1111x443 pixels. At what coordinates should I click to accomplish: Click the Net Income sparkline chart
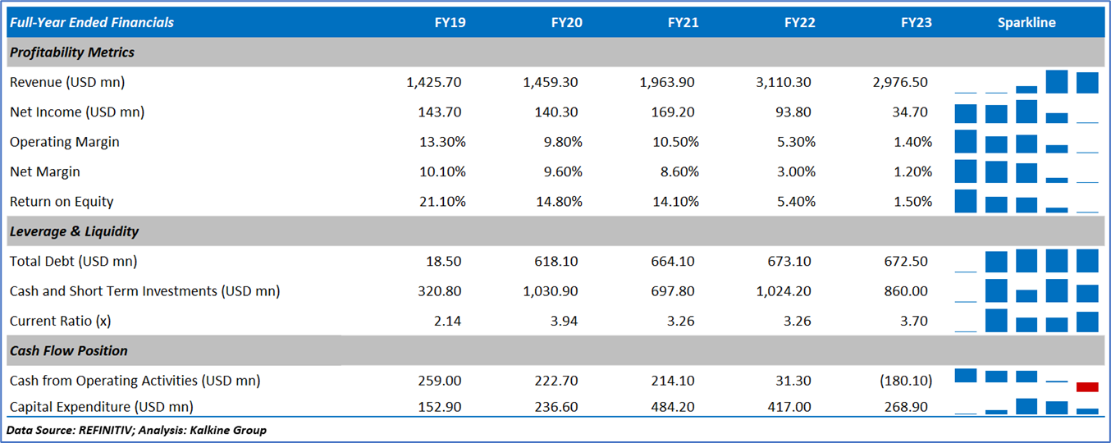click(1026, 112)
